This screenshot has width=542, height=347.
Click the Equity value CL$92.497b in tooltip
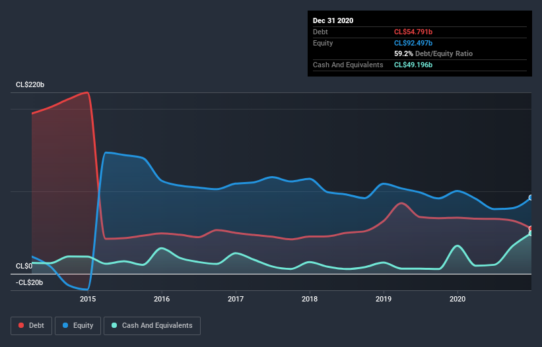click(413, 43)
